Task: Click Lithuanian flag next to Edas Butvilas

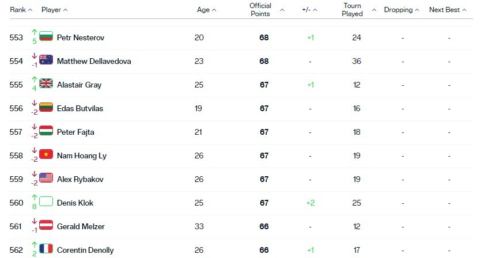Action: point(46,107)
